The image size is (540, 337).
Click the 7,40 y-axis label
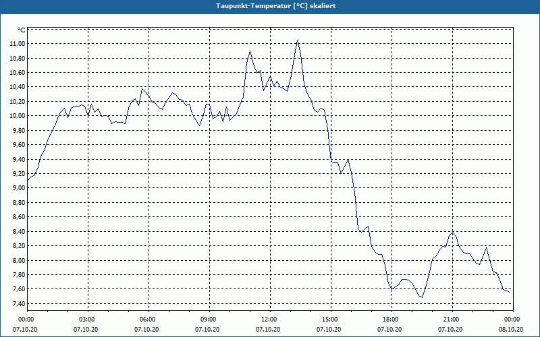[19, 304]
